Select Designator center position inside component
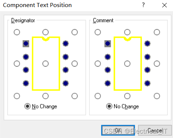Viewport: 173px width, 138px height. coord(45,64)
